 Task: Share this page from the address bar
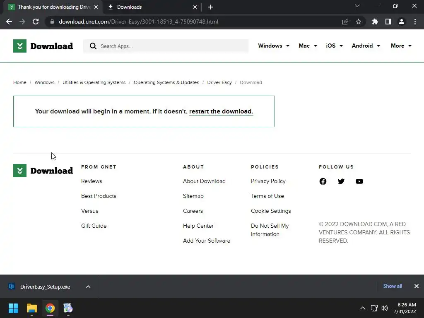pyautogui.click(x=345, y=22)
